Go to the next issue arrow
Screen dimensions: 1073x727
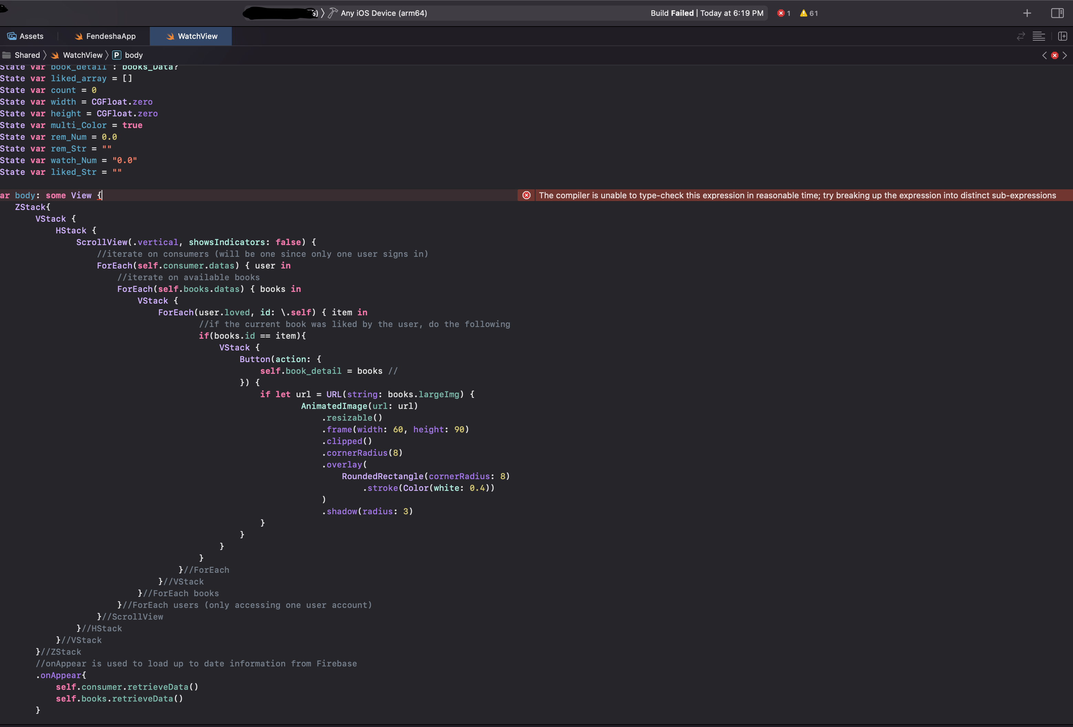[x=1065, y=55]
